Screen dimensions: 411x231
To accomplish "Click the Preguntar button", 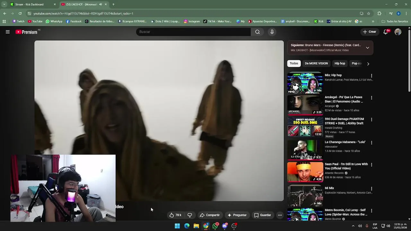I will [x=237, y=215].
